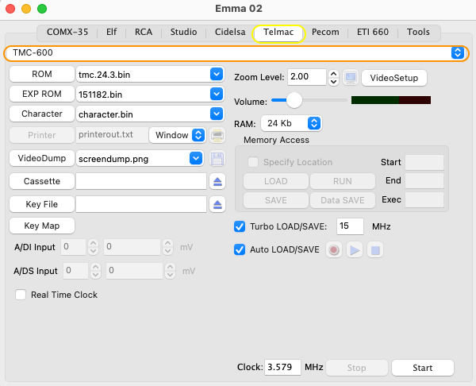Screen dimensions: 476x386
Task: Click the volume level meter bar
Action: point(391,100)
